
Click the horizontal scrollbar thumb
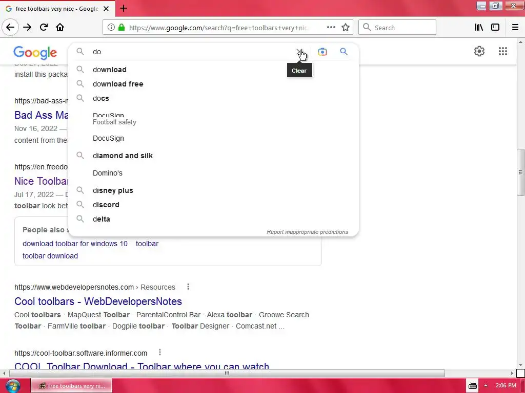point(227,373)
